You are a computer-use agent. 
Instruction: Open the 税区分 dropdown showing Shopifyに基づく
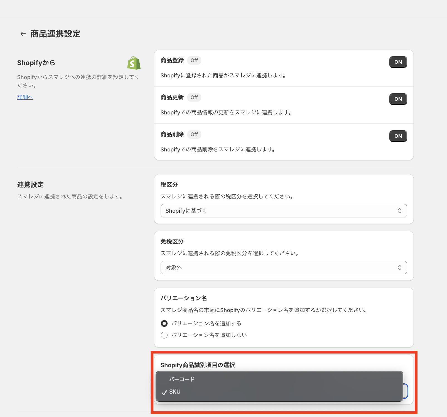tap(284, 211)
